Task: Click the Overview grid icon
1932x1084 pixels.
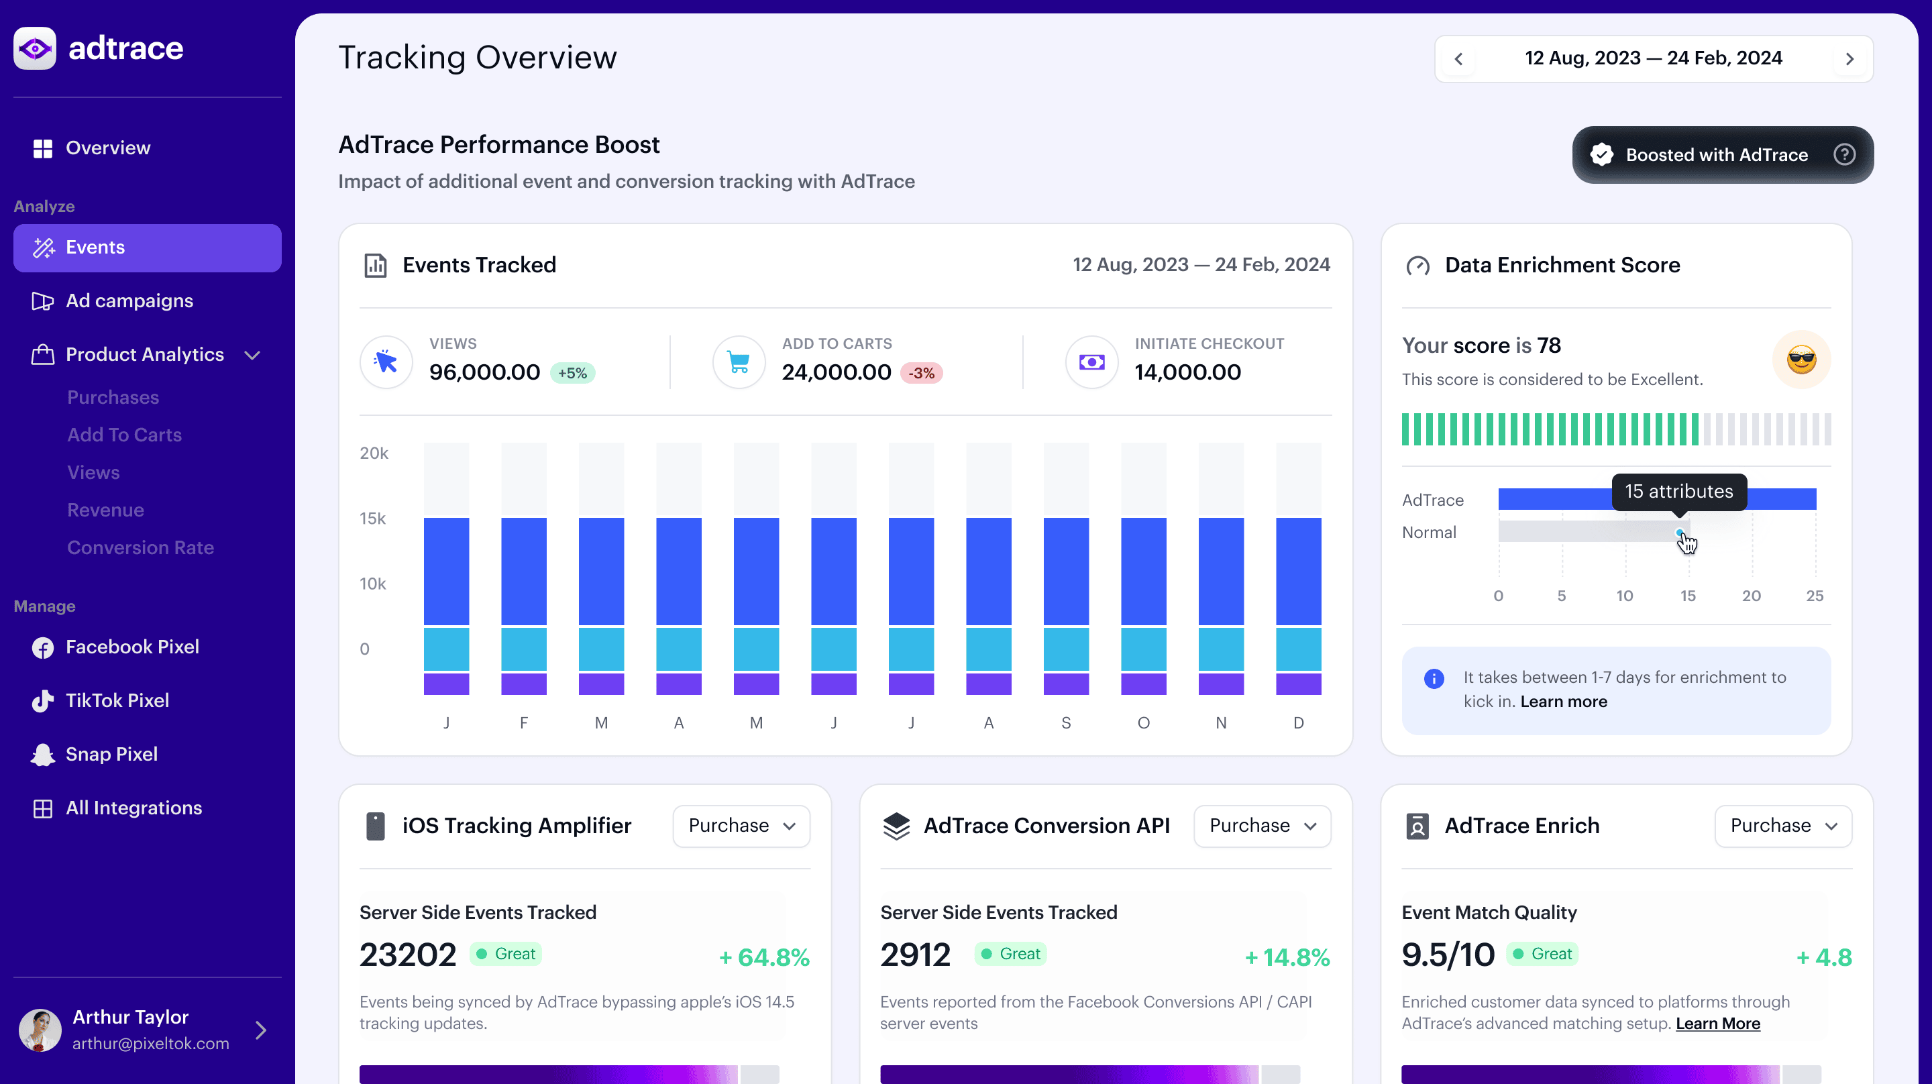Action: 43,148
